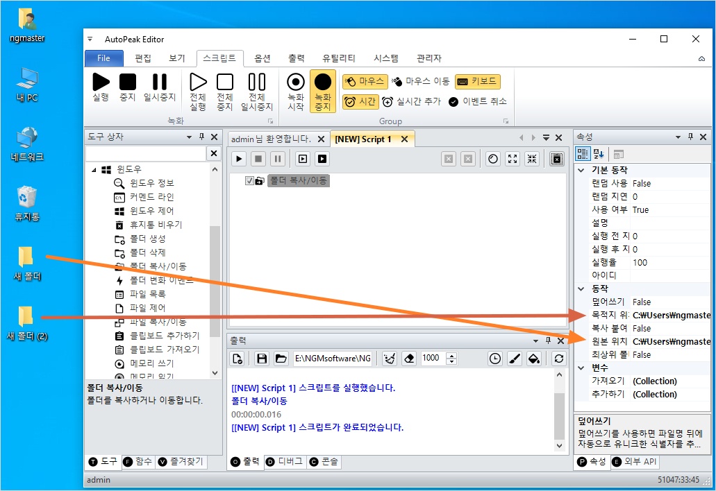Clear the toolbox search with X button

[x=214, y=154]
